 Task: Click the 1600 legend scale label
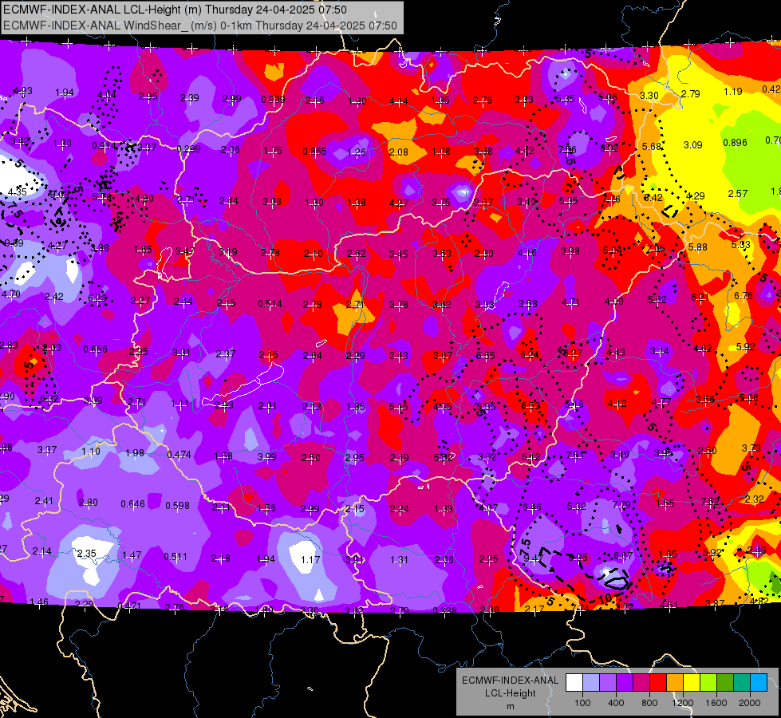716,703
